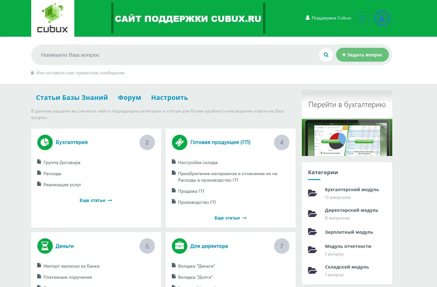This screenshot has width=437, height=287.
Task: Click the private message link
Action: click(x=80, y=73)
